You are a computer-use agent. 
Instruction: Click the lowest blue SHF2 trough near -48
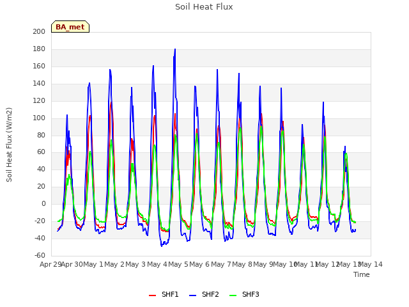[162, 246]
